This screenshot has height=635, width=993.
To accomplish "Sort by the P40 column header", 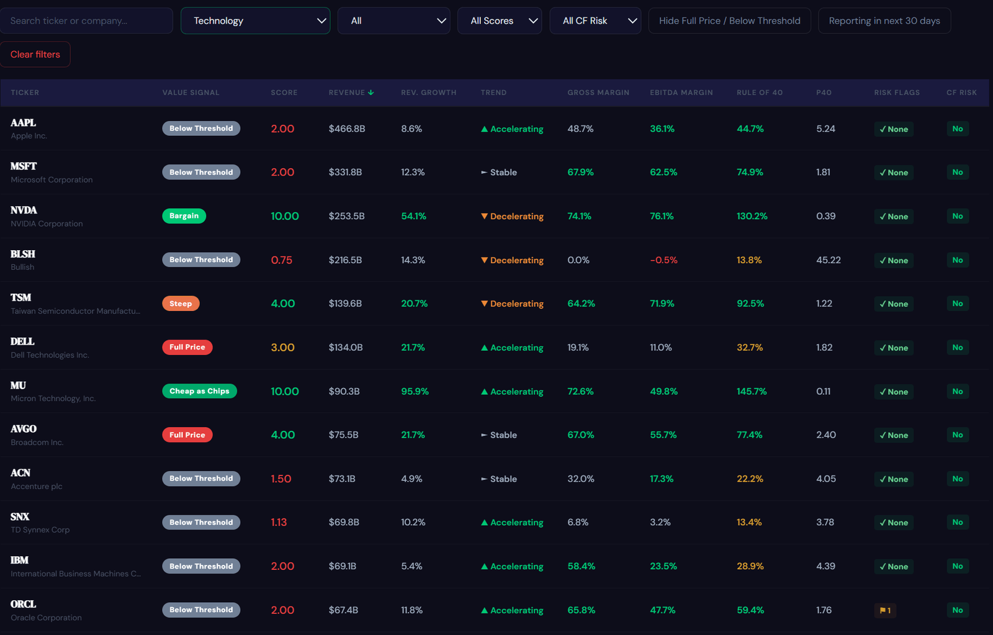I will click(x=824, y=92).
